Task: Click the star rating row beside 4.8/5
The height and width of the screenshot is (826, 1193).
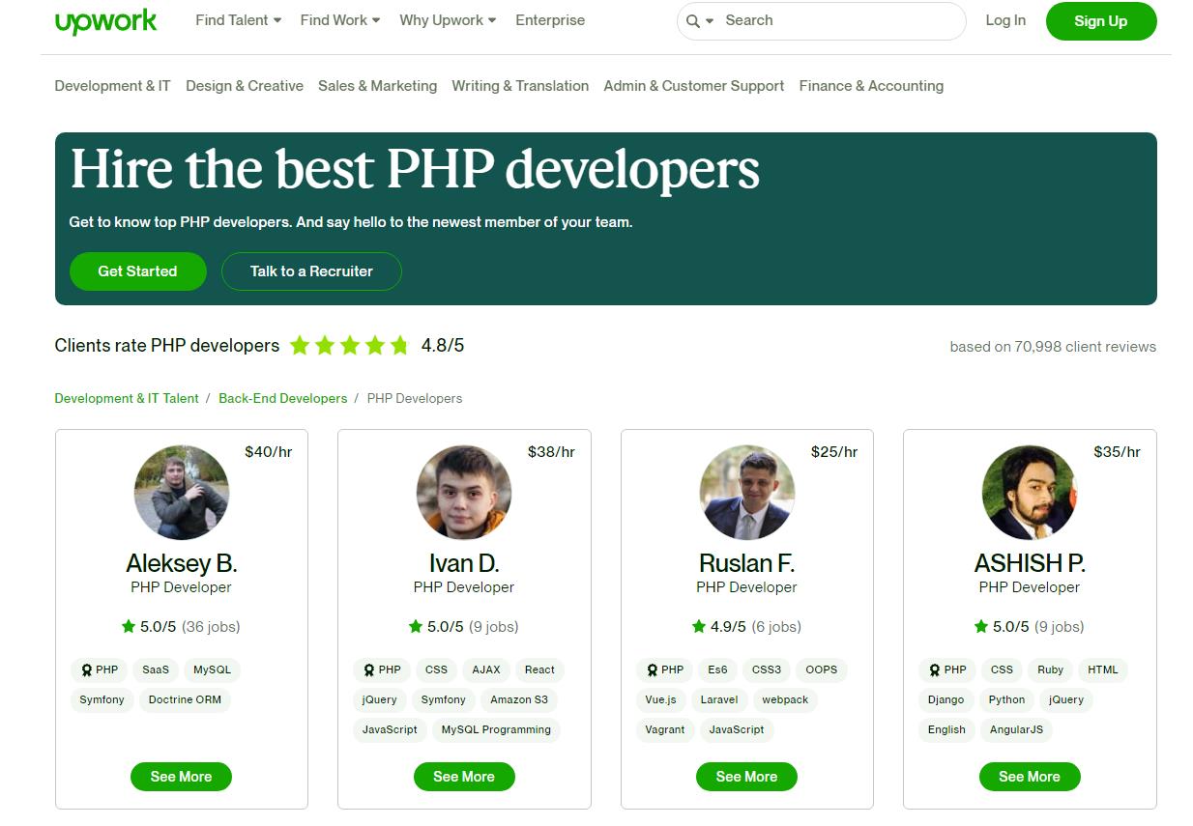Action: (350, 345)
